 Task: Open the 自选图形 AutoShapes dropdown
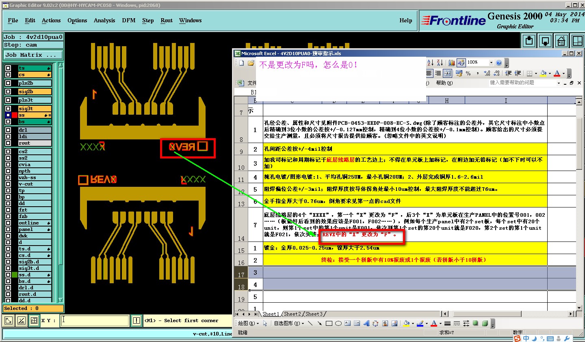pos(288,323)
